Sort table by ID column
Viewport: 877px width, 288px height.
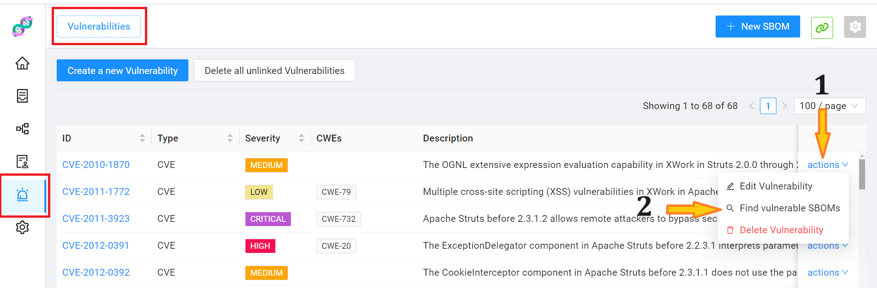coord(142,138)
